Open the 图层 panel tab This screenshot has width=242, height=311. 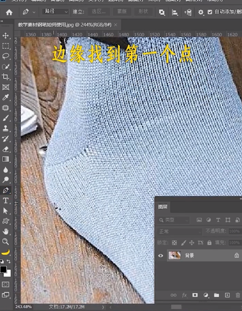[163, 207]
